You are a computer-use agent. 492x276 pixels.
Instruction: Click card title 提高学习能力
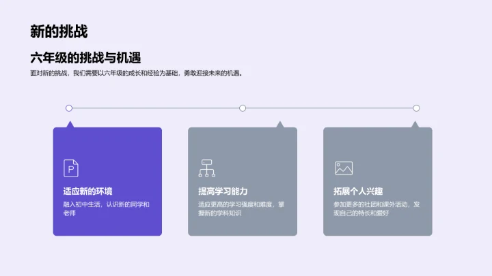[223, 191]
